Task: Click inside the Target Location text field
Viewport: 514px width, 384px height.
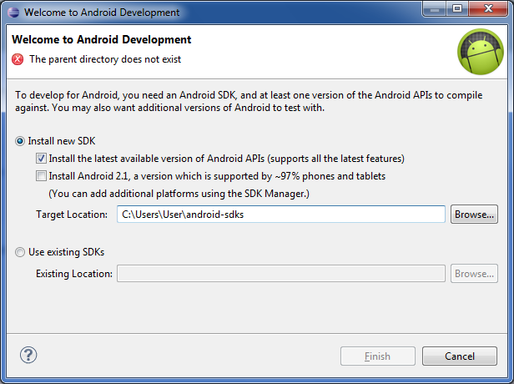Action: point(281,215)
